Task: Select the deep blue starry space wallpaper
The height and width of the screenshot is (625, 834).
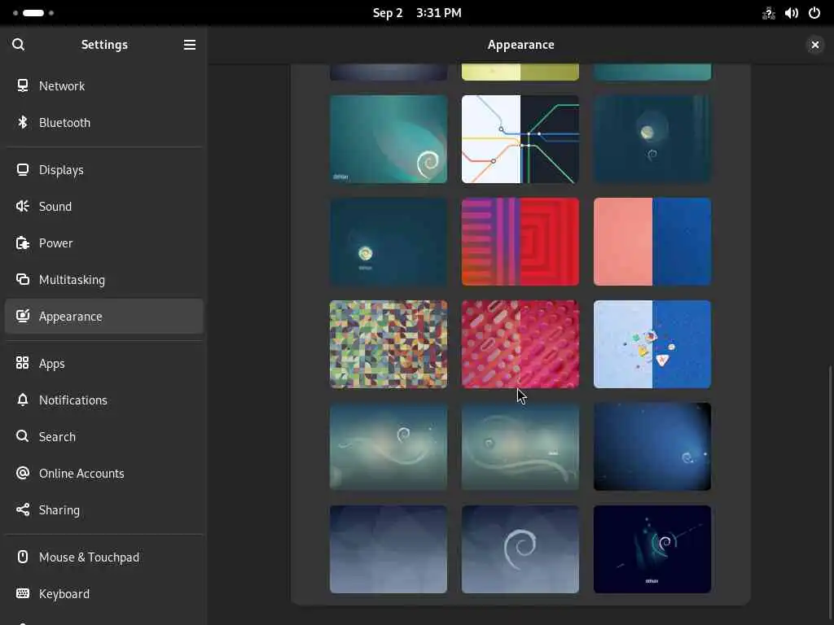Action: 652,447
